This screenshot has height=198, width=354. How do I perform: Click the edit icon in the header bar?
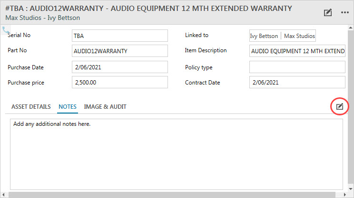pyautogui.click(x=327, y=13)
